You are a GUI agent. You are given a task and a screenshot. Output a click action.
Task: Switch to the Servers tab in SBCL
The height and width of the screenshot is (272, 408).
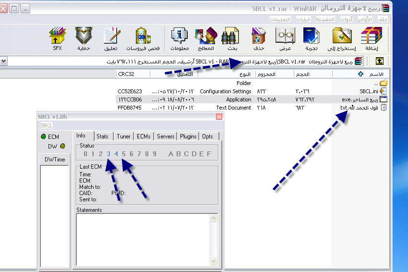[x=166, y=136]
